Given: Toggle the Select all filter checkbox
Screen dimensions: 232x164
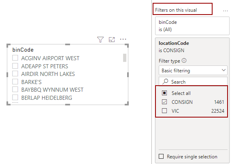Looking at the screenshot, I should click(x=164, y=93).
